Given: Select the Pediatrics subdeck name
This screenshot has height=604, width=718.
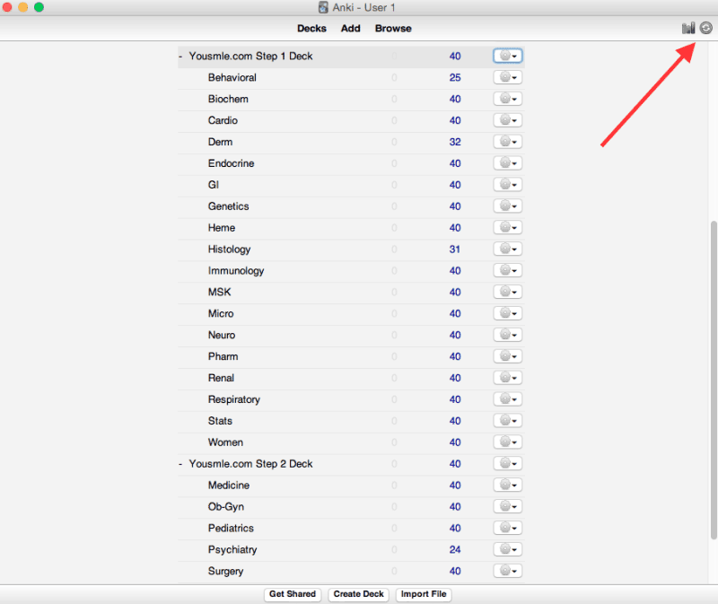Looking at the screenshot, I should pos(231,528).
